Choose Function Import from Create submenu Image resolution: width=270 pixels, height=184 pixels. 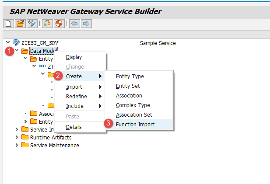click(x=135, y=125)
